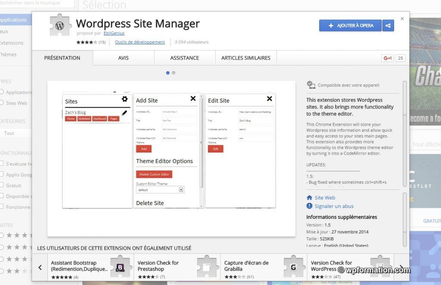Switch to the Avis tab
Screen dimensions: 441x285
pyautogui.click(x=124, y=58)
